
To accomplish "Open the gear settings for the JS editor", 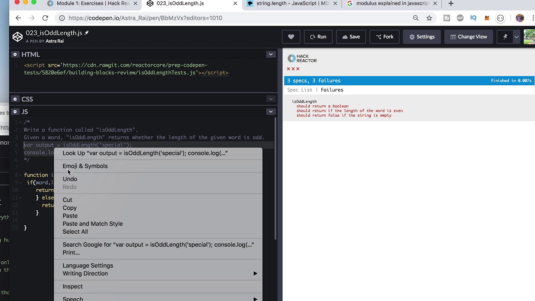I will point(15,112).
